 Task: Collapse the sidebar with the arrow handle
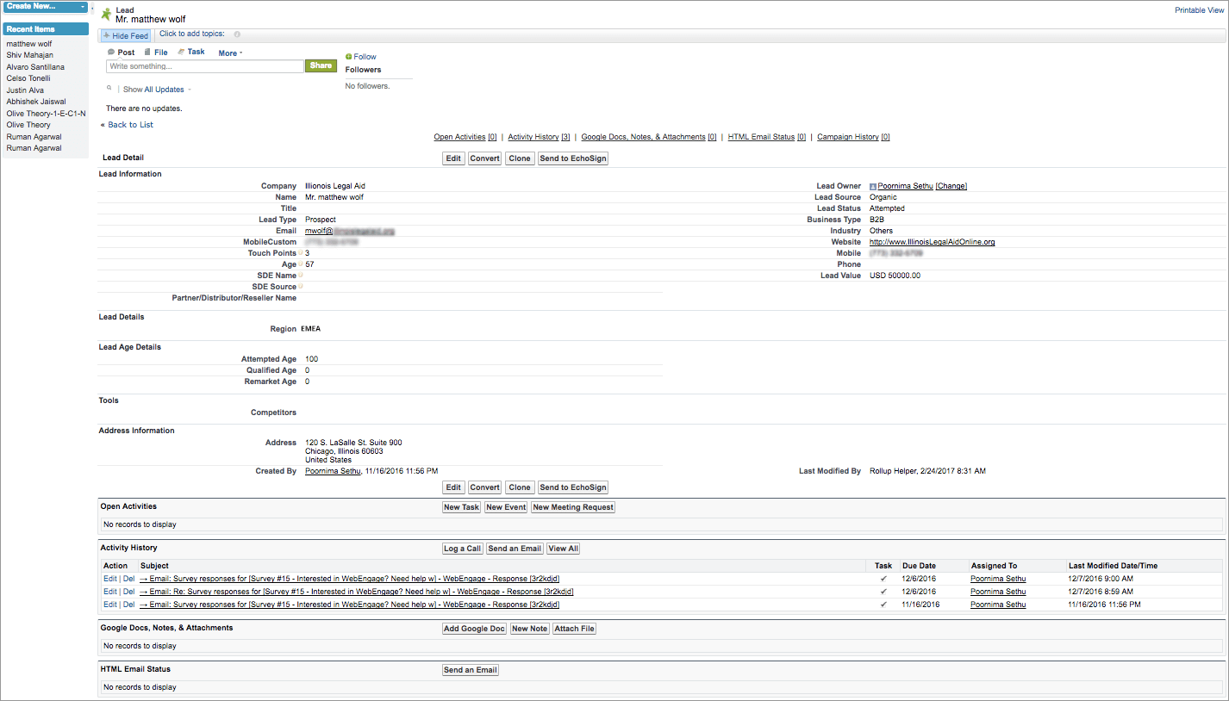point(92,7)
